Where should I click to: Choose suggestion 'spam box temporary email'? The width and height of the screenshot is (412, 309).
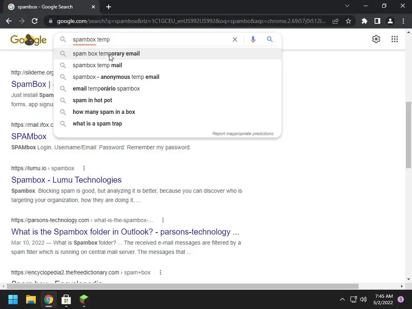[x=167, y=54]
